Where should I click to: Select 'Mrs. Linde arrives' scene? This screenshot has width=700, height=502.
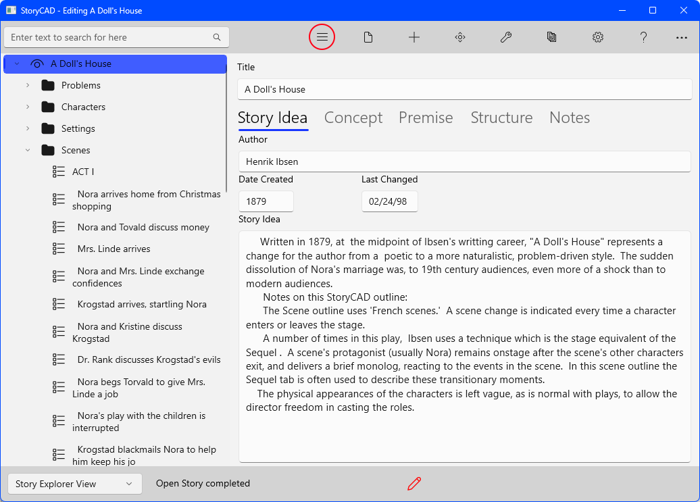pyautogui.click(x=114, y=249)
